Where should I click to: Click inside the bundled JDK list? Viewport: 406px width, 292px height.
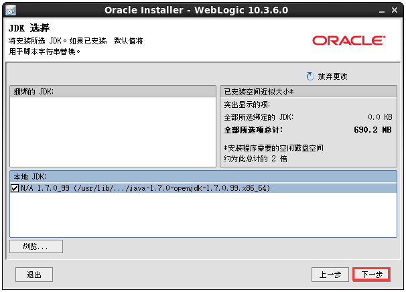(x=113, y=132)
